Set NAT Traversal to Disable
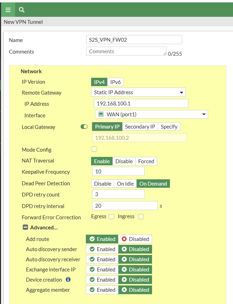 (x=124, y=161)
